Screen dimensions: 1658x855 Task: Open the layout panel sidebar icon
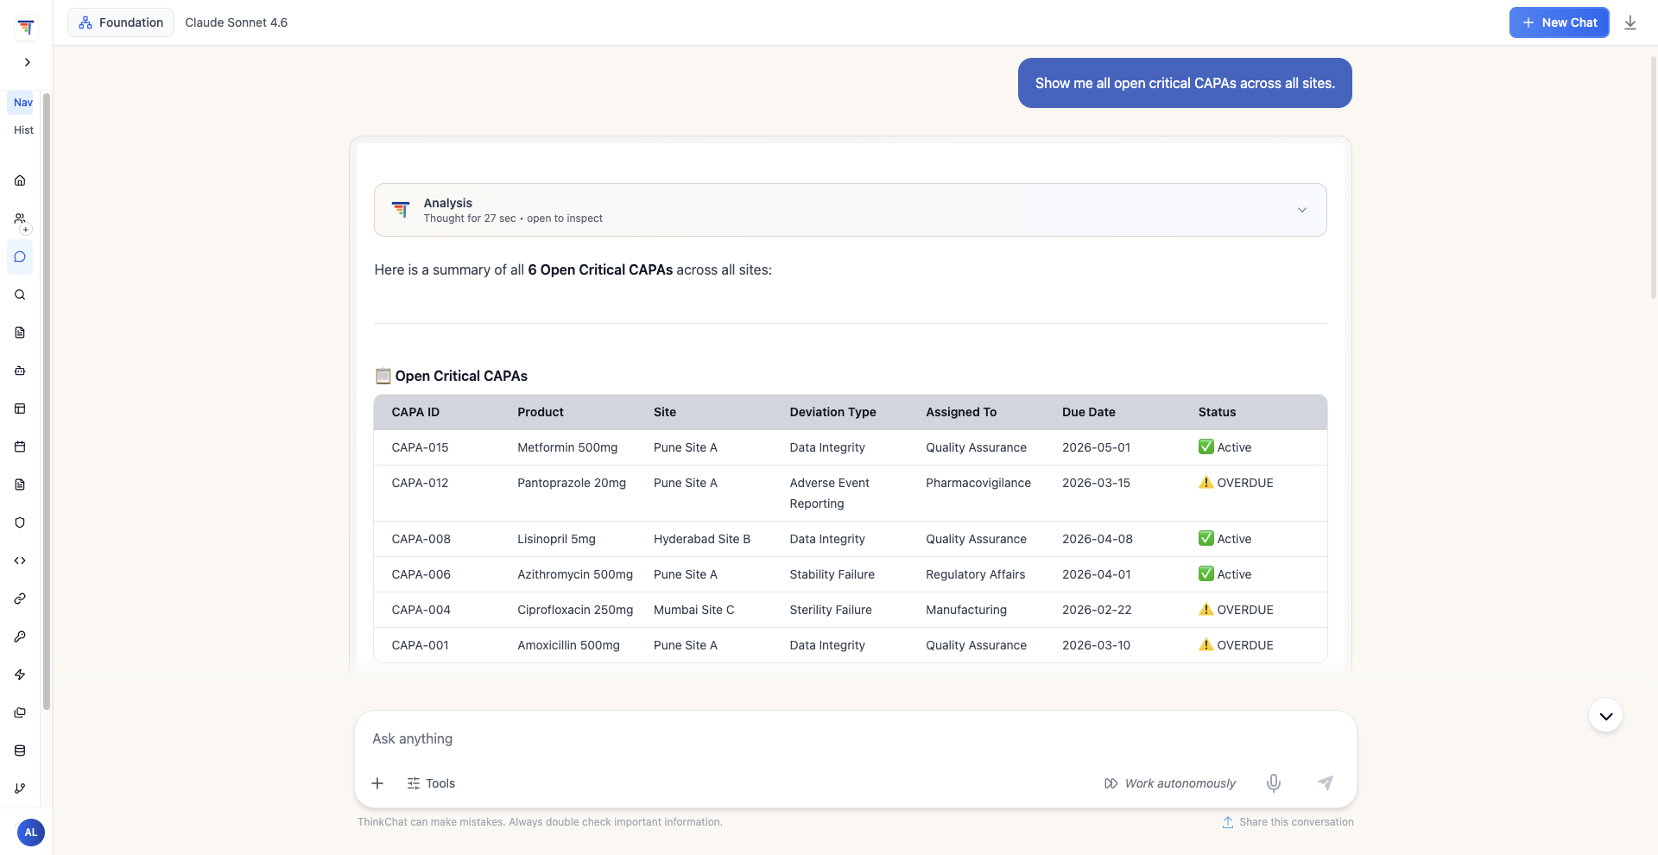click(20, 408)
